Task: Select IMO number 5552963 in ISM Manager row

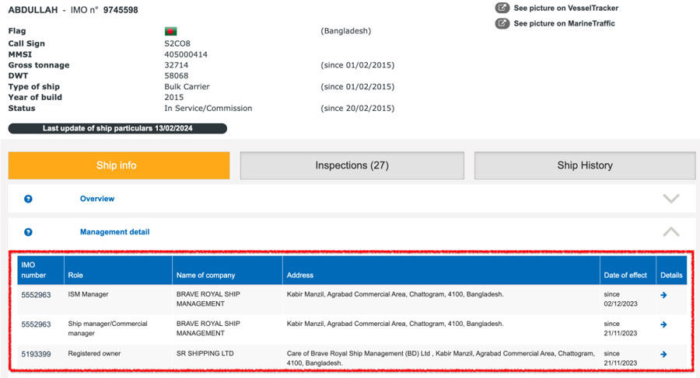Action: click(36, 295)
